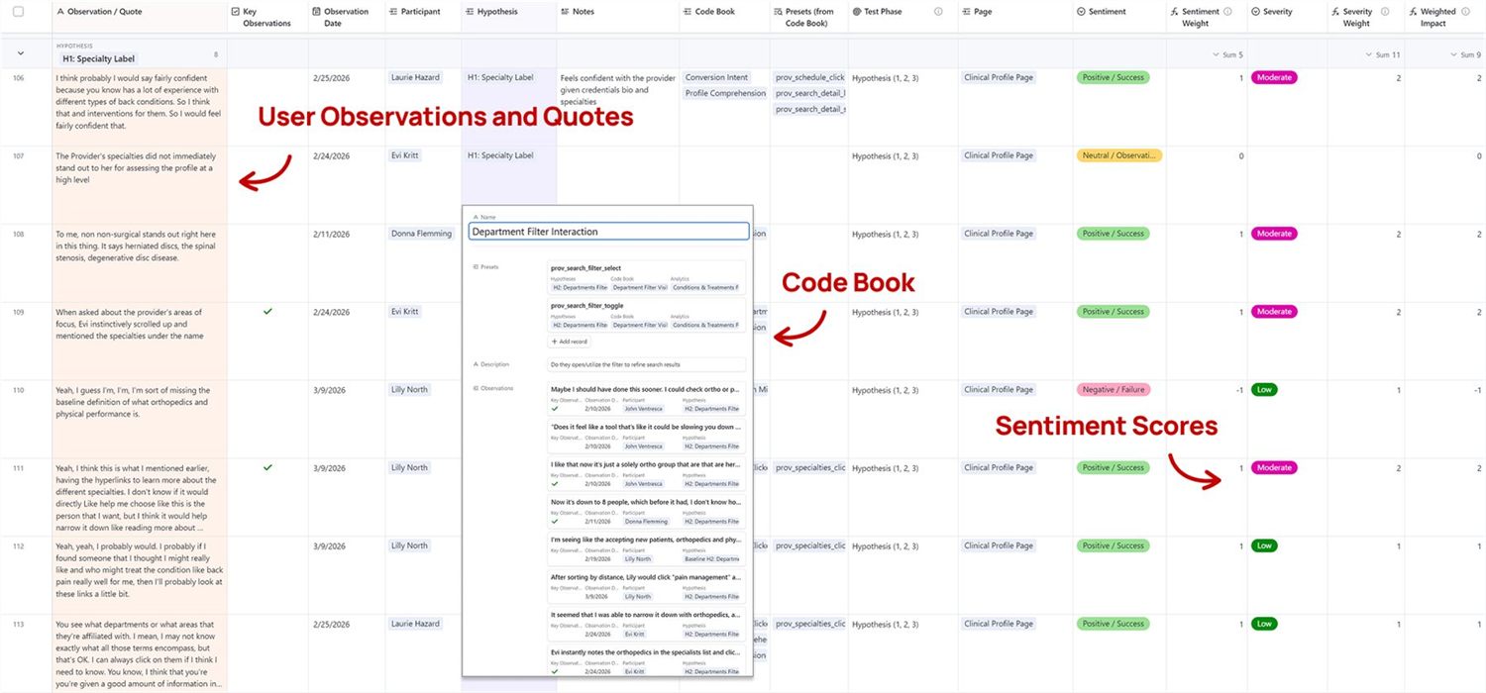Open the Sum 5 summary dropdown
Image resolution: width=1486 pixels, height=693 pixels.
(1227, 54)
